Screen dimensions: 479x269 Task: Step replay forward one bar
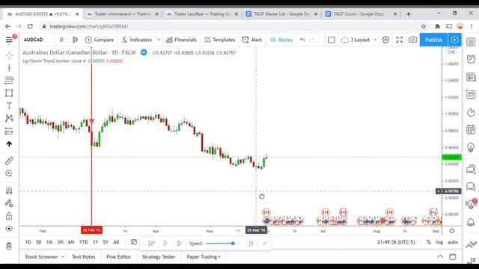(179, 244)
